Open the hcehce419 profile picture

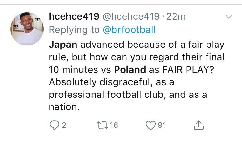[27, 29]
